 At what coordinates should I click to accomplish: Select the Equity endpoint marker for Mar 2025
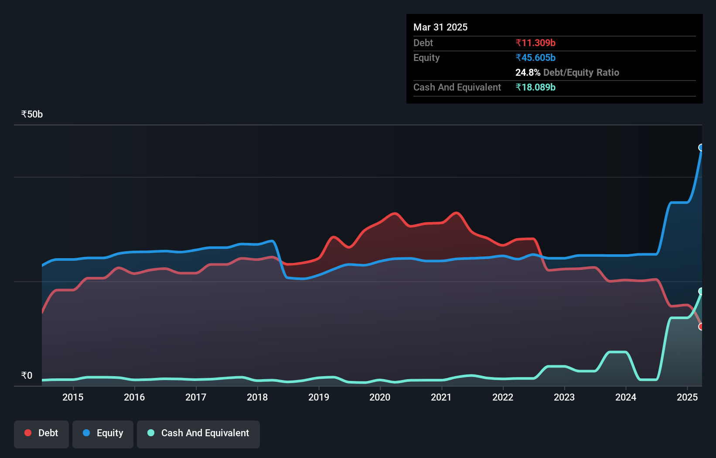[701, 148]
